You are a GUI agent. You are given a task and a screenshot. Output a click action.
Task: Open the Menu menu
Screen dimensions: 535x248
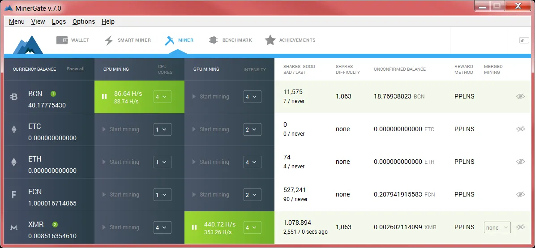tap(17, 21)
